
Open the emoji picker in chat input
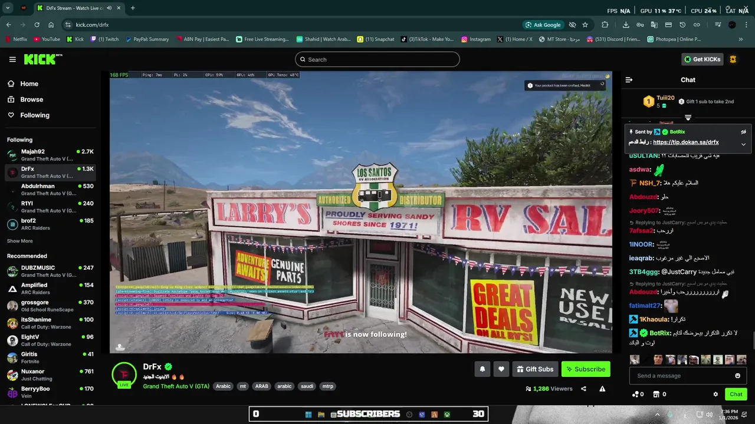point(737,376)
